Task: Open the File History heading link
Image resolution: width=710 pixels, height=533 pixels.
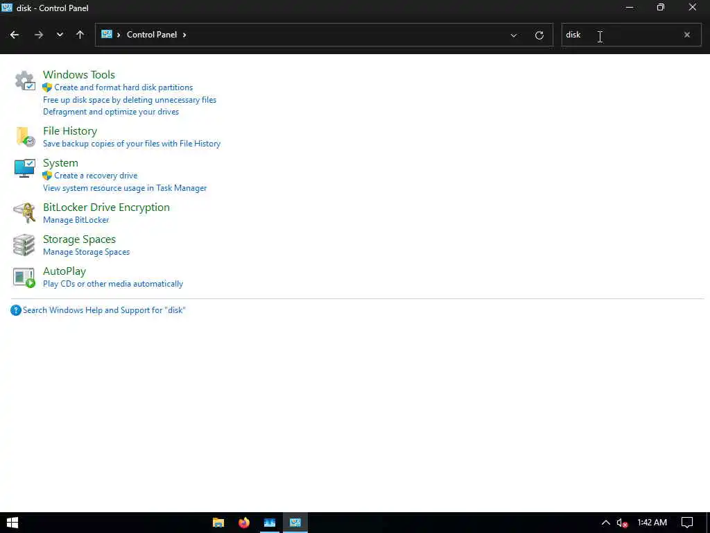Action: (x=70, y=130)
